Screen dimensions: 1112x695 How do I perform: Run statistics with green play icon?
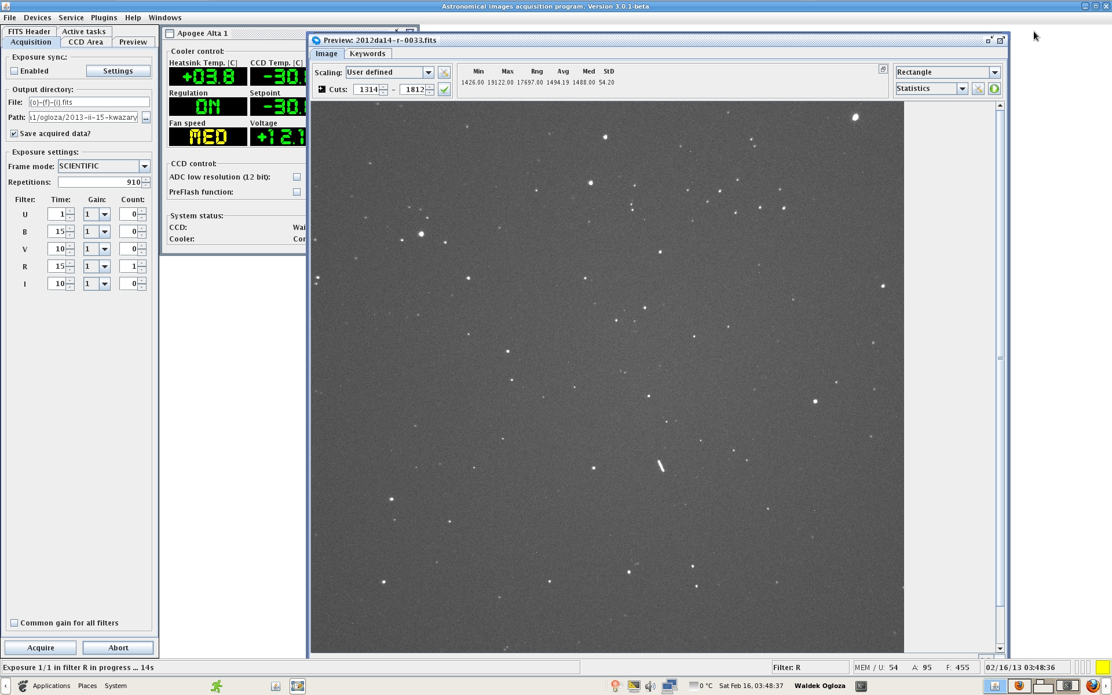tap(994, 89)
